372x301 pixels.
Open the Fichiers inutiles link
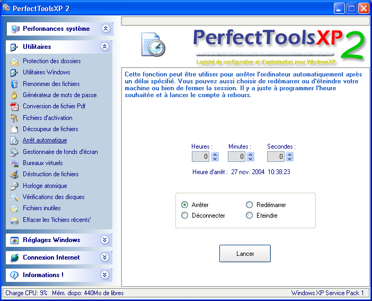click(x=42, y=208)
